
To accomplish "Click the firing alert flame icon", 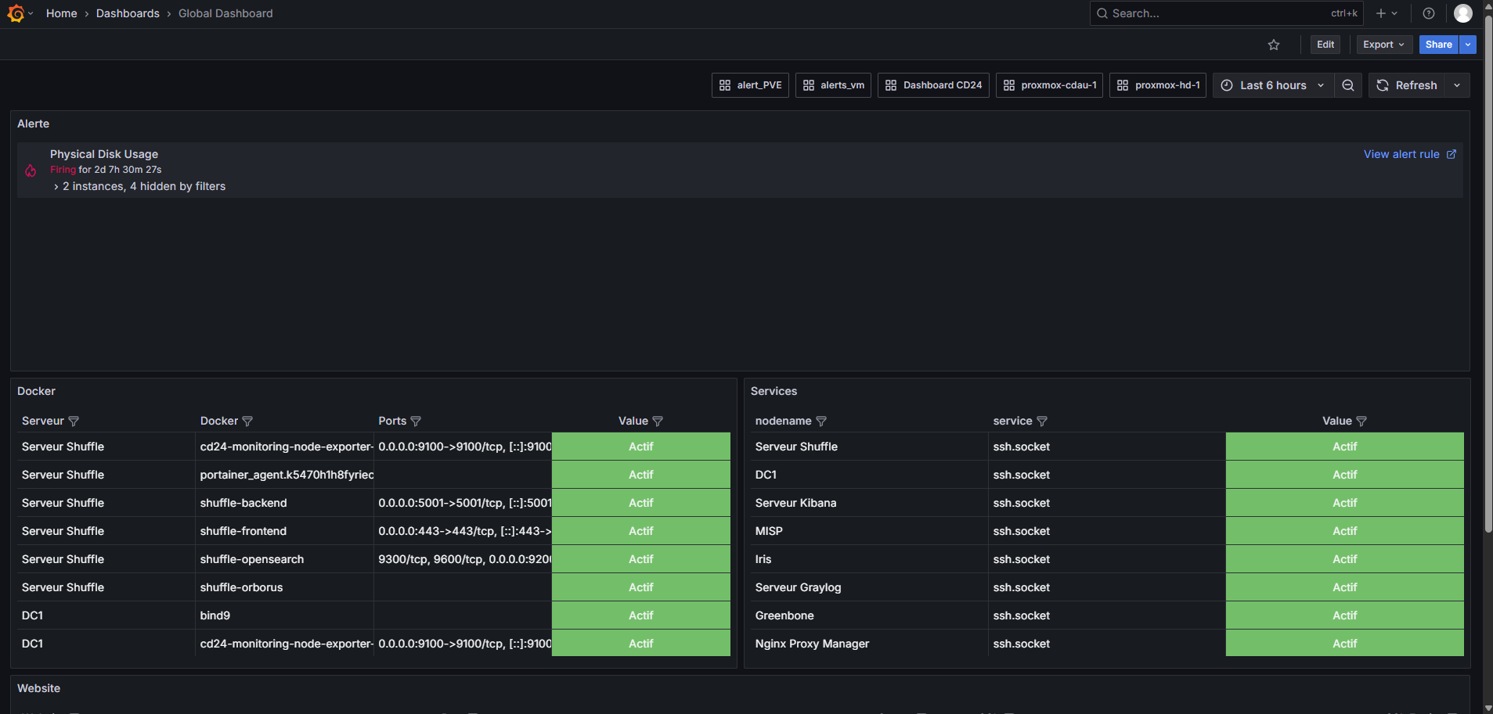I will (31, 170).
